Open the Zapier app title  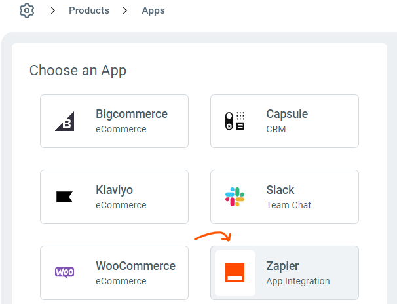tap(282, 266)
